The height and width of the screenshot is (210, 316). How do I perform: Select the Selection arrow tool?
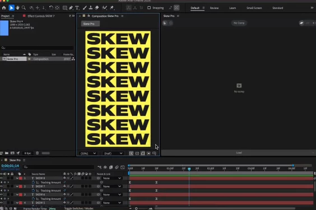tap(11, 8)
